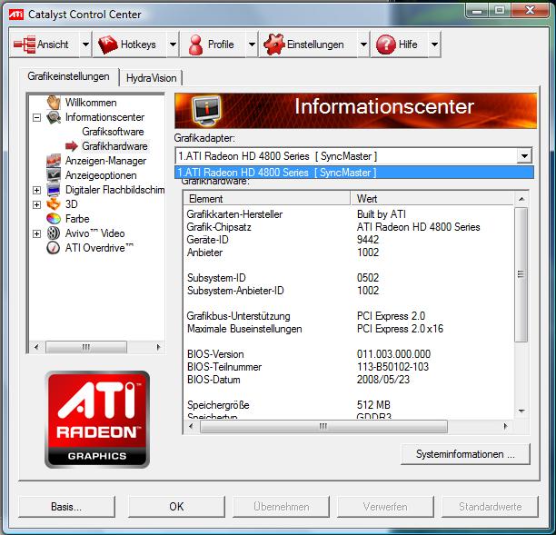Screen dimensions: 556x535
Task: Click the Hilfe question mark icon
Action: point(386,45)
